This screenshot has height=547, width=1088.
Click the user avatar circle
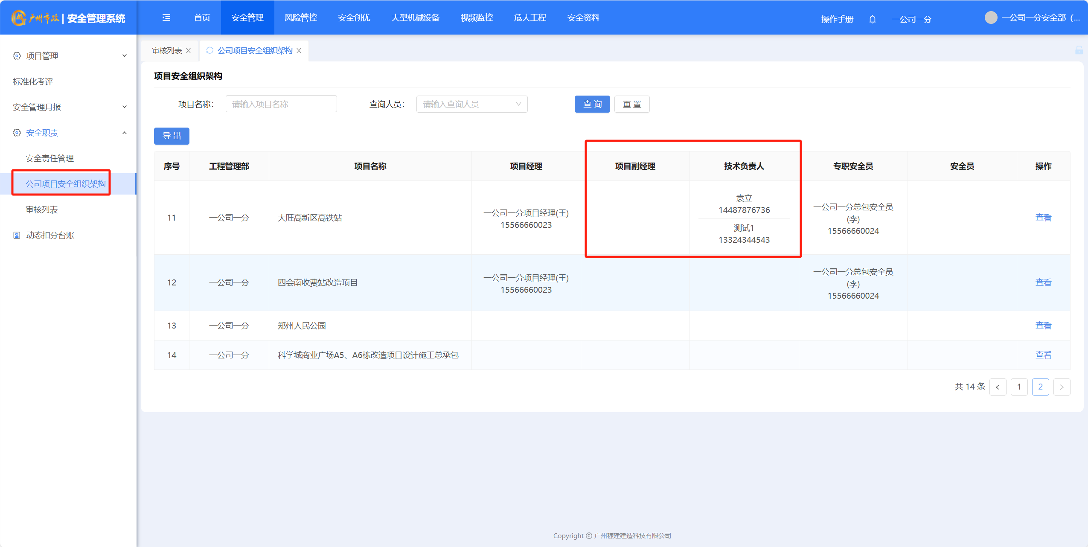tap(991, 17)
